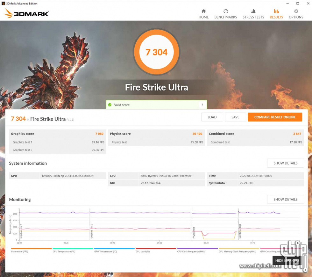Click the Options gear icon

point(296,11)
